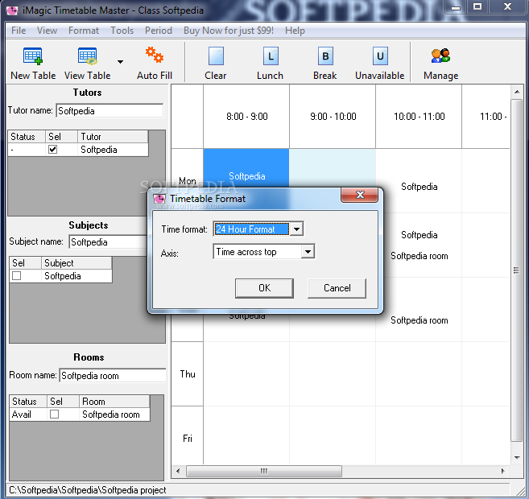Open the Tools menu
529x499 pixels.
pos(122,31)
